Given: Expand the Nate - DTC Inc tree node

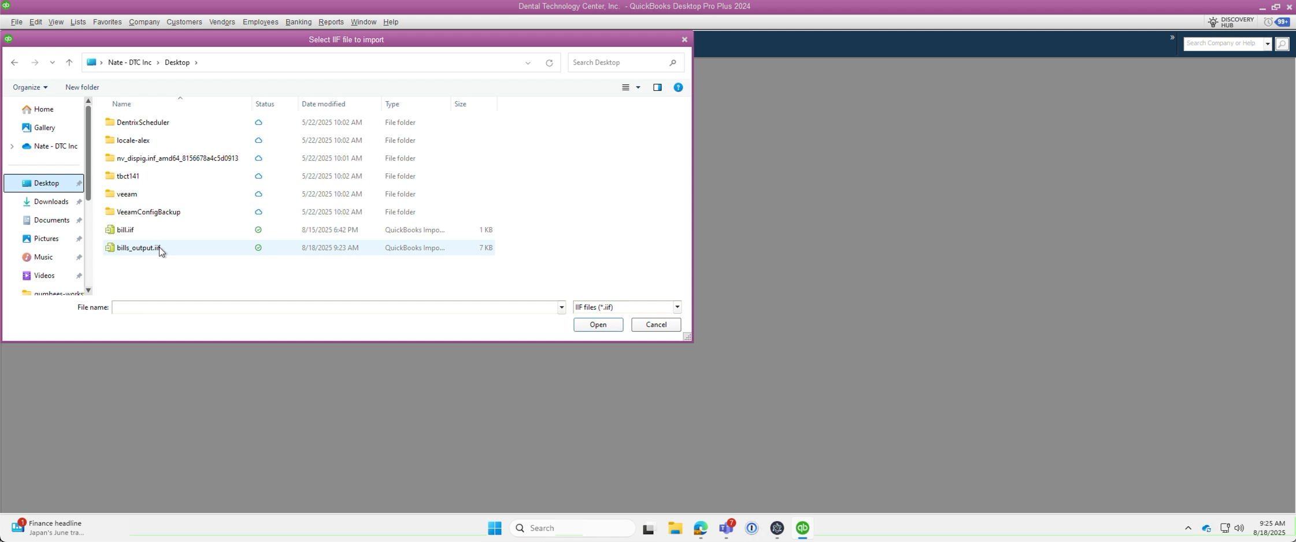Looking at the screenshot, I should tap(12, 146).
